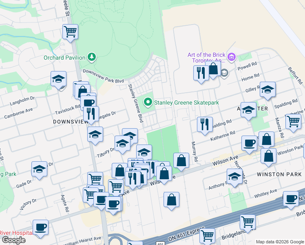Screen dimensions: 305x245
Task: Click the grey school pin near Powell Rd
Action: pyautogui.click(x=225, y=73)
